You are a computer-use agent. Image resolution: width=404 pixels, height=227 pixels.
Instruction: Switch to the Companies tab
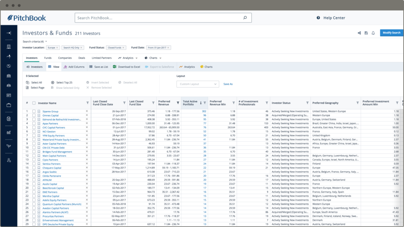coord(65,58)
